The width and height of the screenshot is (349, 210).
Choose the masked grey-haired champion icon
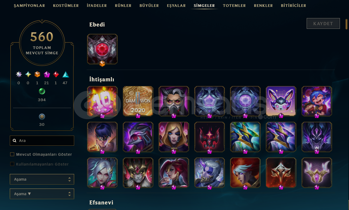174,101
